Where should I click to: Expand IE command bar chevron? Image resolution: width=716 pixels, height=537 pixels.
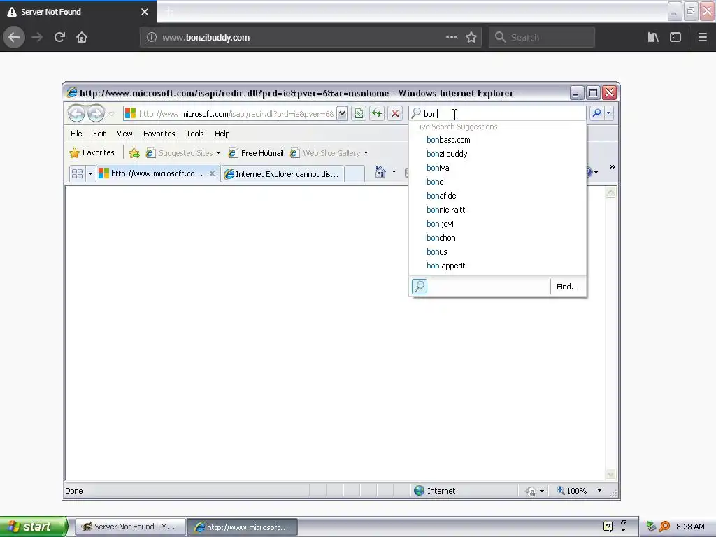click(x=612, y=167)
